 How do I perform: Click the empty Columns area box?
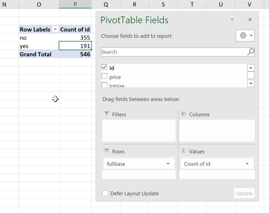pyautogui.click(x=217, y=130)
